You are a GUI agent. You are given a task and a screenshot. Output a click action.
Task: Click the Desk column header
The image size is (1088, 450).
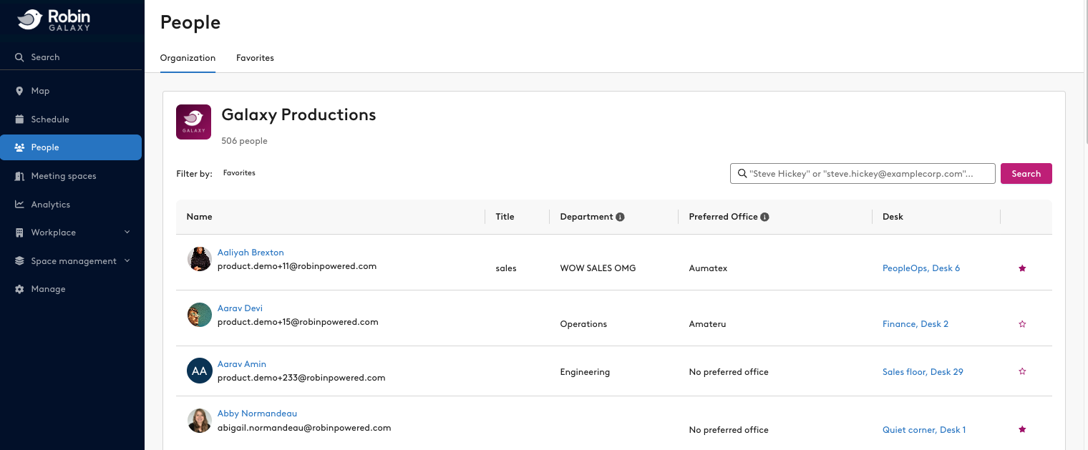point(893,217)
